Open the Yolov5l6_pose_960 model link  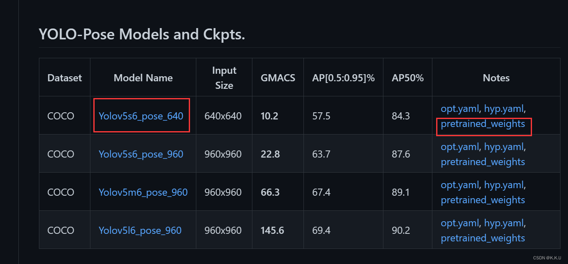click(x=140, y=230)
